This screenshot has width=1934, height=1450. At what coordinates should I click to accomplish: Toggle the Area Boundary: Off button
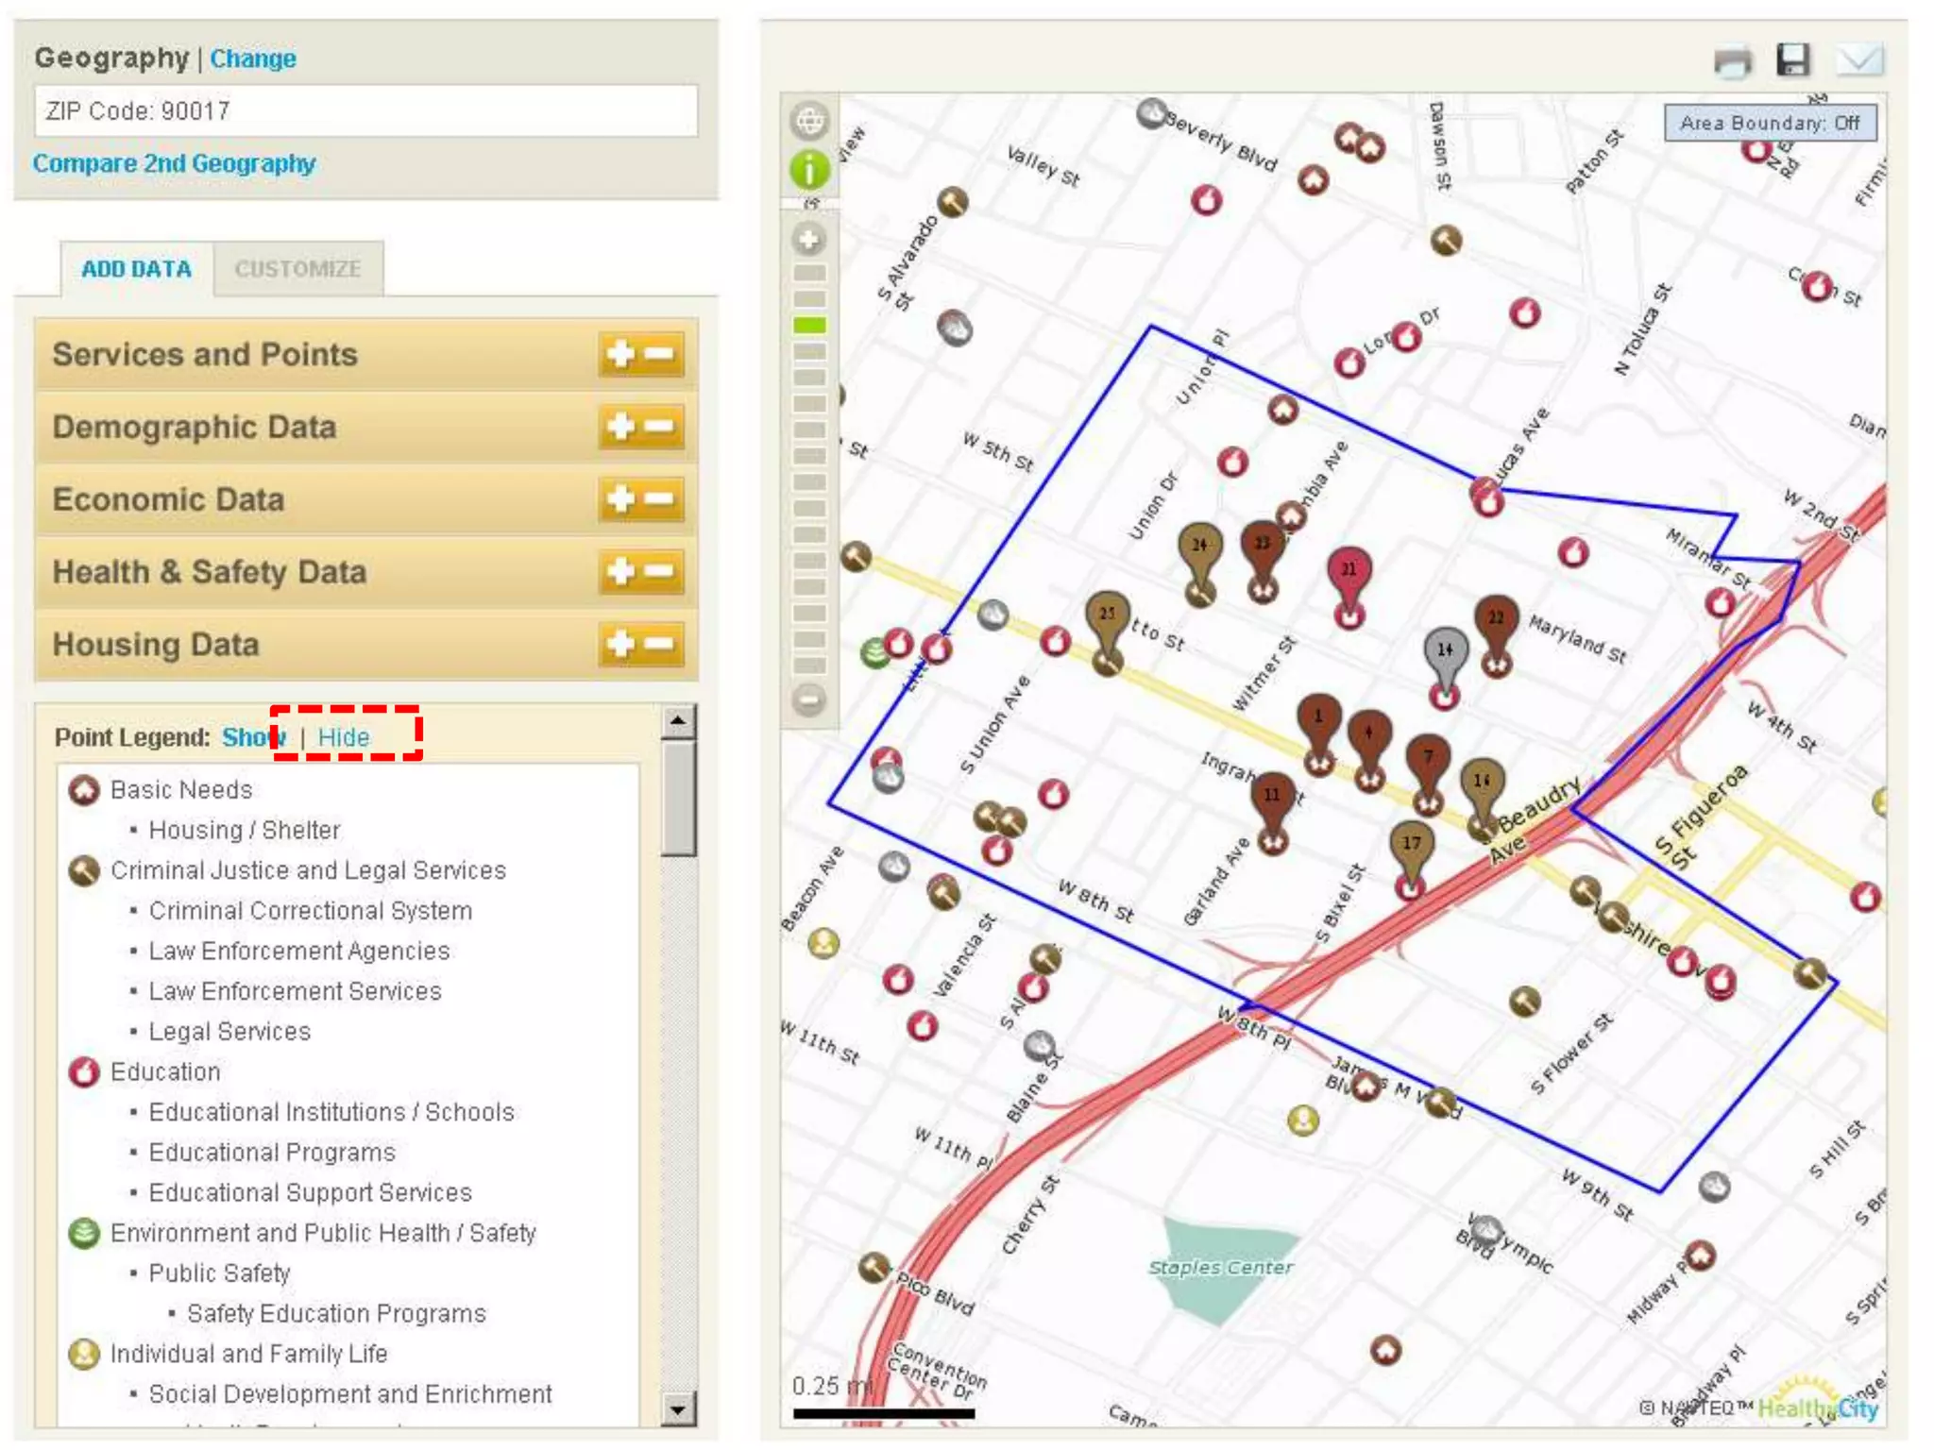point(1769,123)
